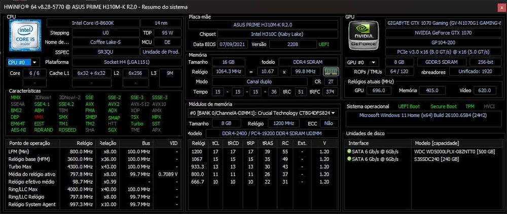Click the Intel H310C (Kaby Lake) chipset field
The image size is (507, 214).
(x=277, y=34)
